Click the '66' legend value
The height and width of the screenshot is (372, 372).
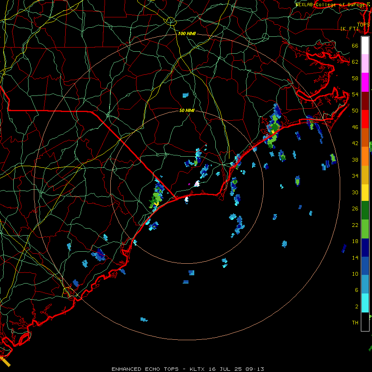[355, 46]
